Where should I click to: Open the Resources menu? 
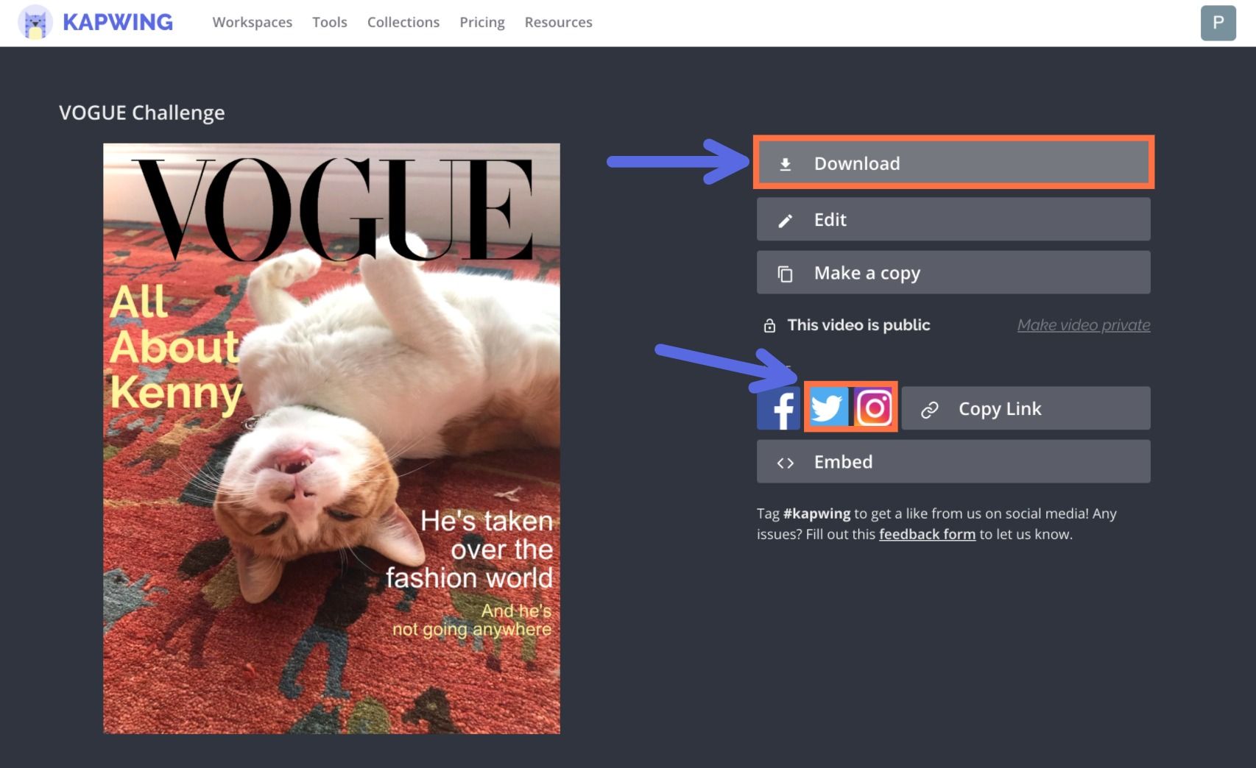click(x=559, y=22)
